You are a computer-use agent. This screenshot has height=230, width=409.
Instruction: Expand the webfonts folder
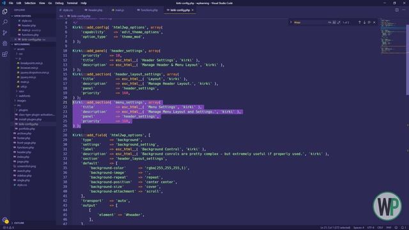tap(24, 96)
